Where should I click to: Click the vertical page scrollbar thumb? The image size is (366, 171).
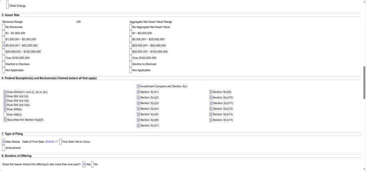364,82
